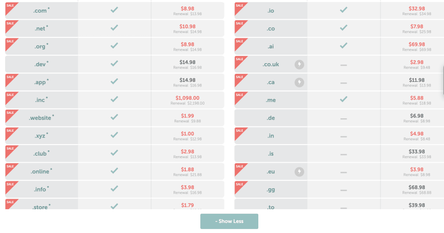The height and width of the screenshot is (233, 444).
Task: Click the SALE badge on the .io row
Action: (x=241, y=9)
